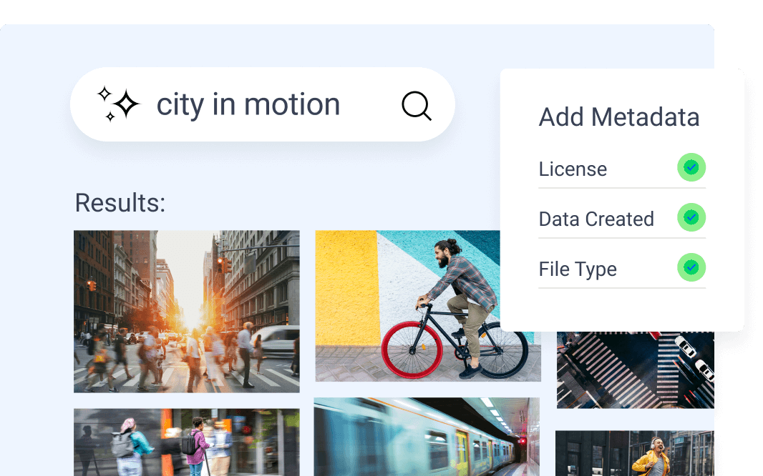Click the green checkmark beside Data Created
This screenshot has width=763, height=476.
[x=689, y=217]
